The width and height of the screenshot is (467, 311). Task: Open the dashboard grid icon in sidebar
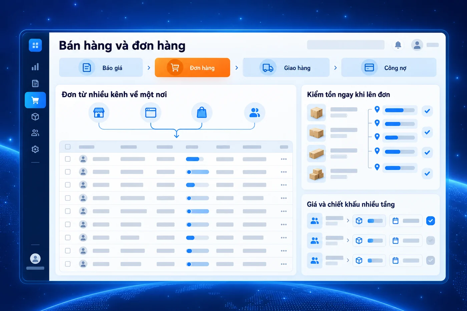coord(35,45)
